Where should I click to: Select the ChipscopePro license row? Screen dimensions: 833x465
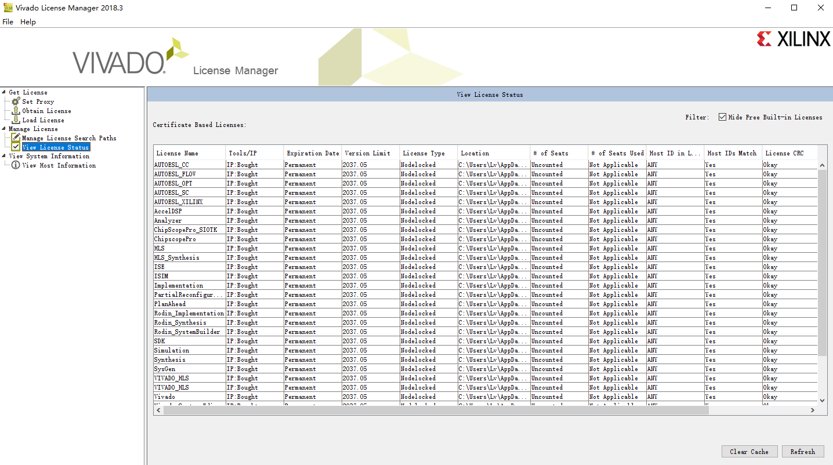[x=486, y=239]
